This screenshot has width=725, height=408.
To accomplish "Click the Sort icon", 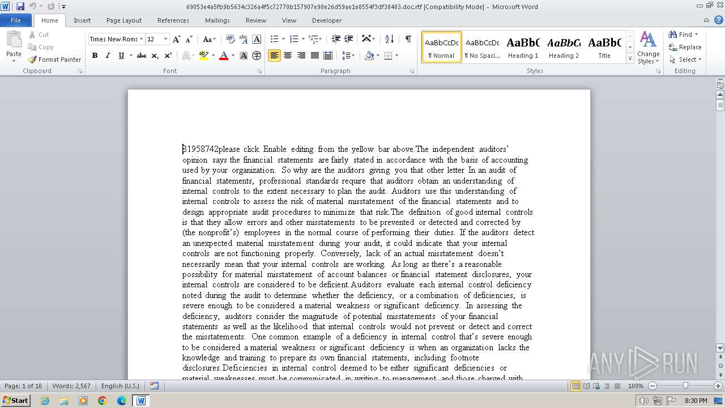I will pos(389,39).
